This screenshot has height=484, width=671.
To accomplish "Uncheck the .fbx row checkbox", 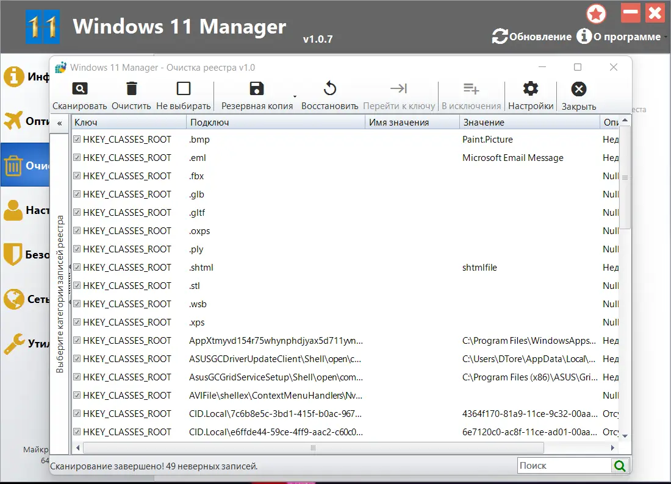I will click(x=77, y=176).
